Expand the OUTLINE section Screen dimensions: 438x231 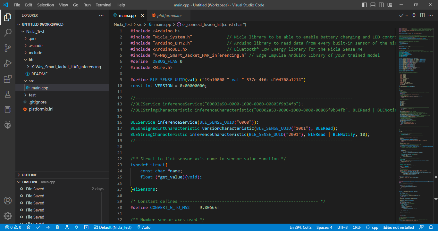(x=29, y=175)
